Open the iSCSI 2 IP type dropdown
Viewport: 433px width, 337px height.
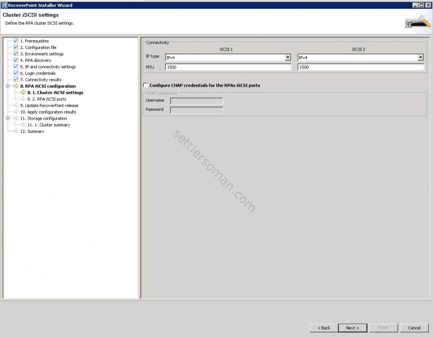point(421,58)
